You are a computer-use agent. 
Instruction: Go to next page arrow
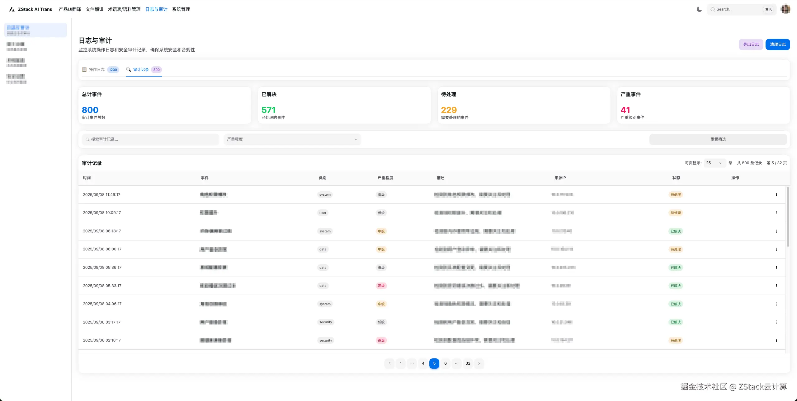pos(479,363)
